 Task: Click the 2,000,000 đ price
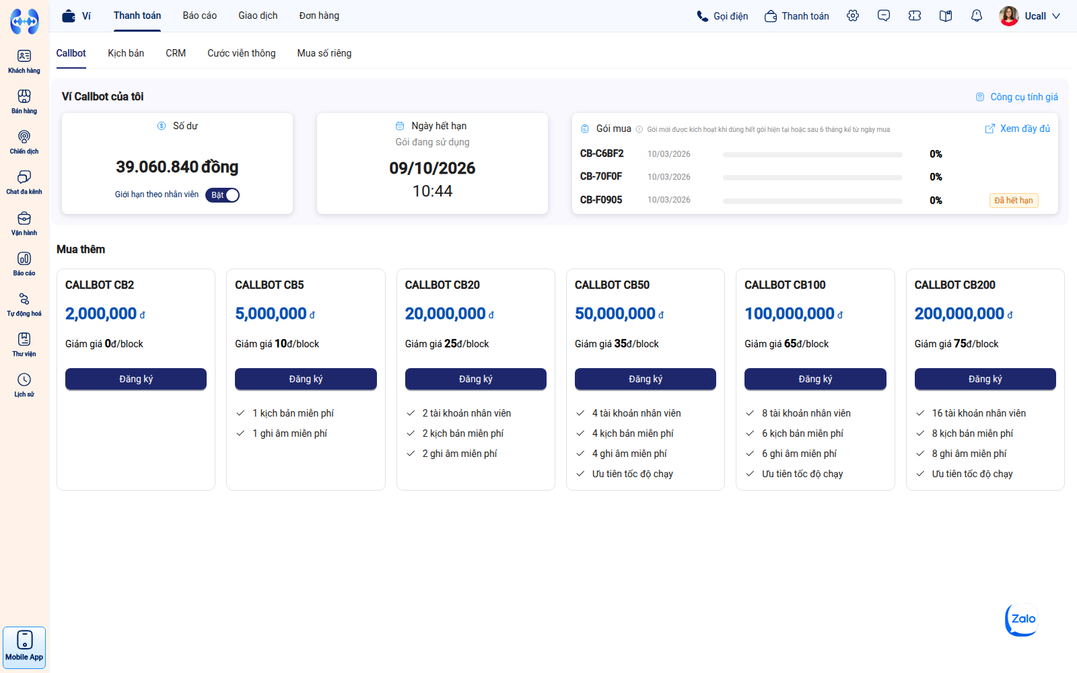(x=105, y=314)
